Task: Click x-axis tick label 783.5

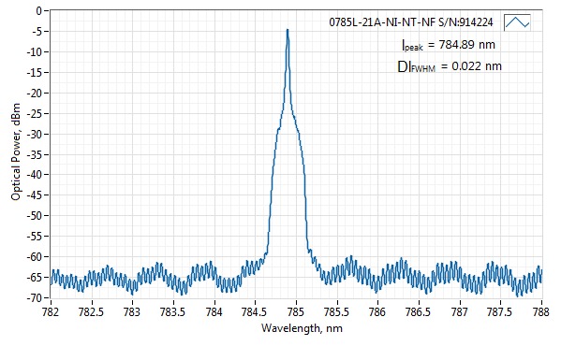Action: 173,312
